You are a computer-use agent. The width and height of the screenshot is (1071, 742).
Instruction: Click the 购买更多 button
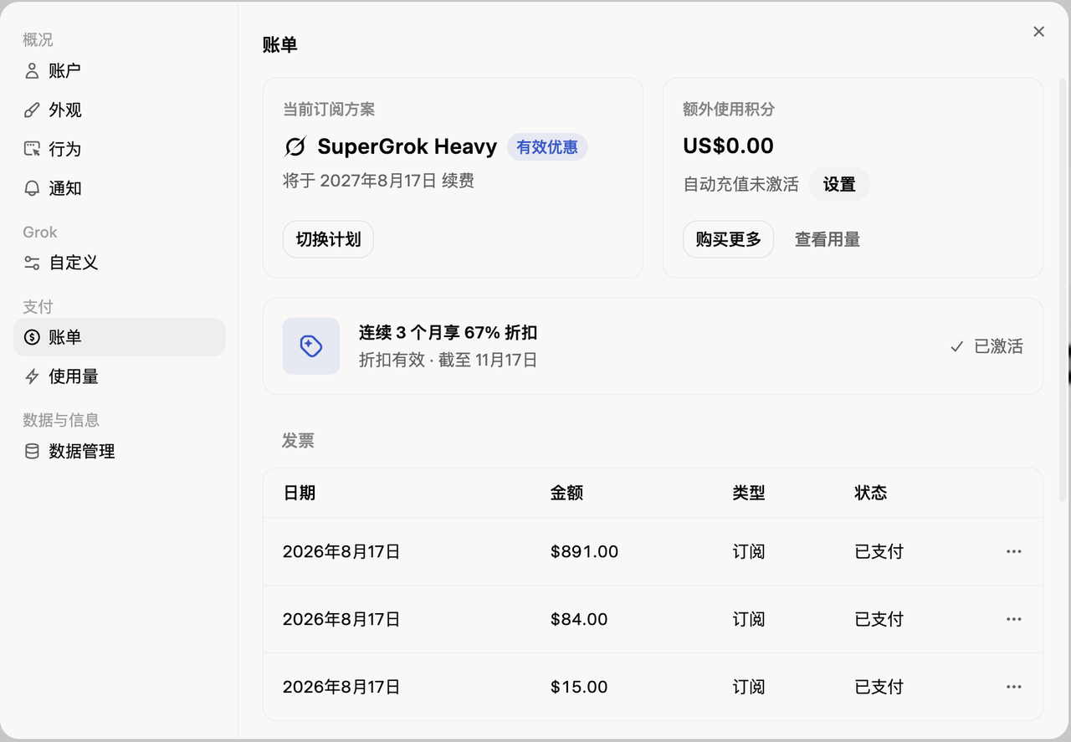tap(728, 239)
